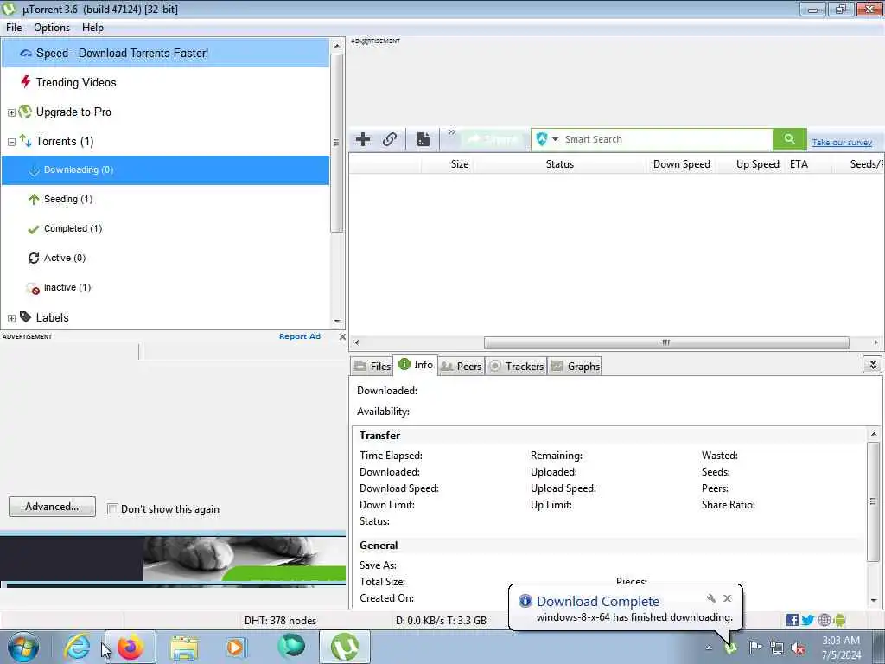
Task: Click the uTorrent taskbar button
Action: [345, 647]
